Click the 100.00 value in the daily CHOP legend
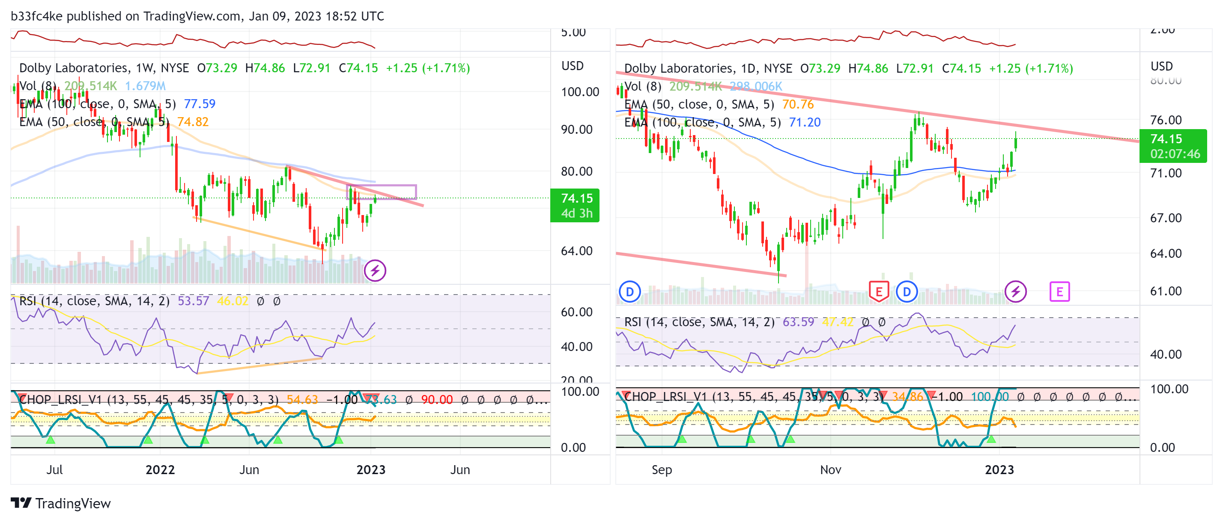 990,396
